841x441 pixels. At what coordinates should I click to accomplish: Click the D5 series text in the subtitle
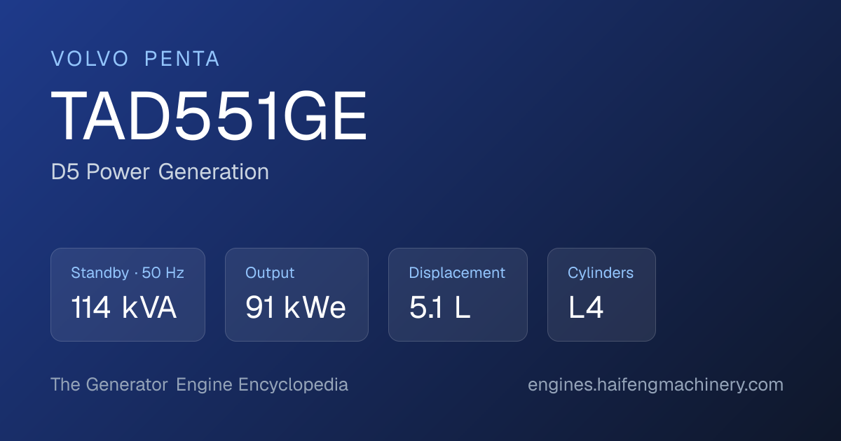(65, 172)
